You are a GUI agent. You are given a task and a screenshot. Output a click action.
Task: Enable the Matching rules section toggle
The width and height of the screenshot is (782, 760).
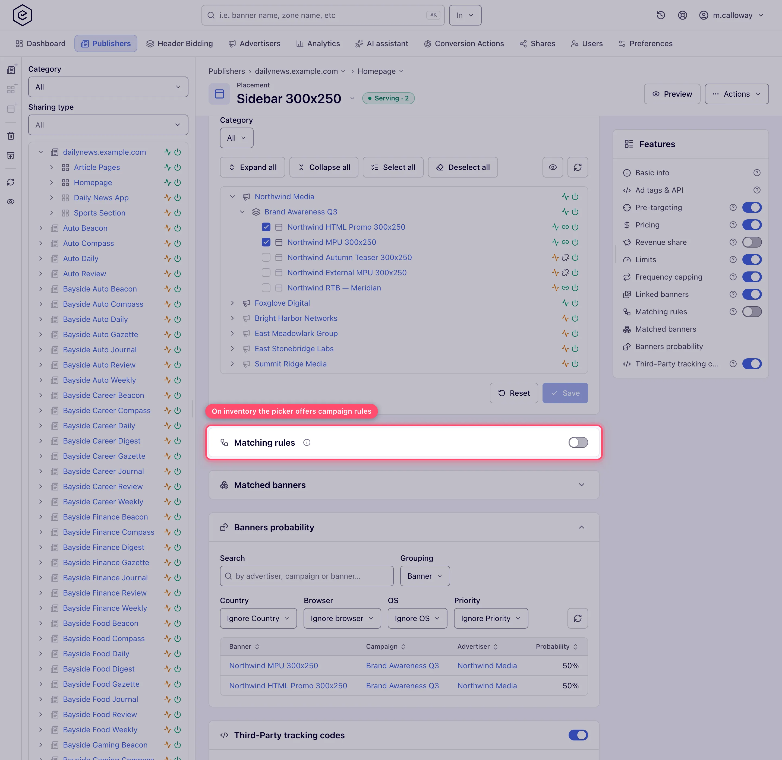click(x=578, y=442)
